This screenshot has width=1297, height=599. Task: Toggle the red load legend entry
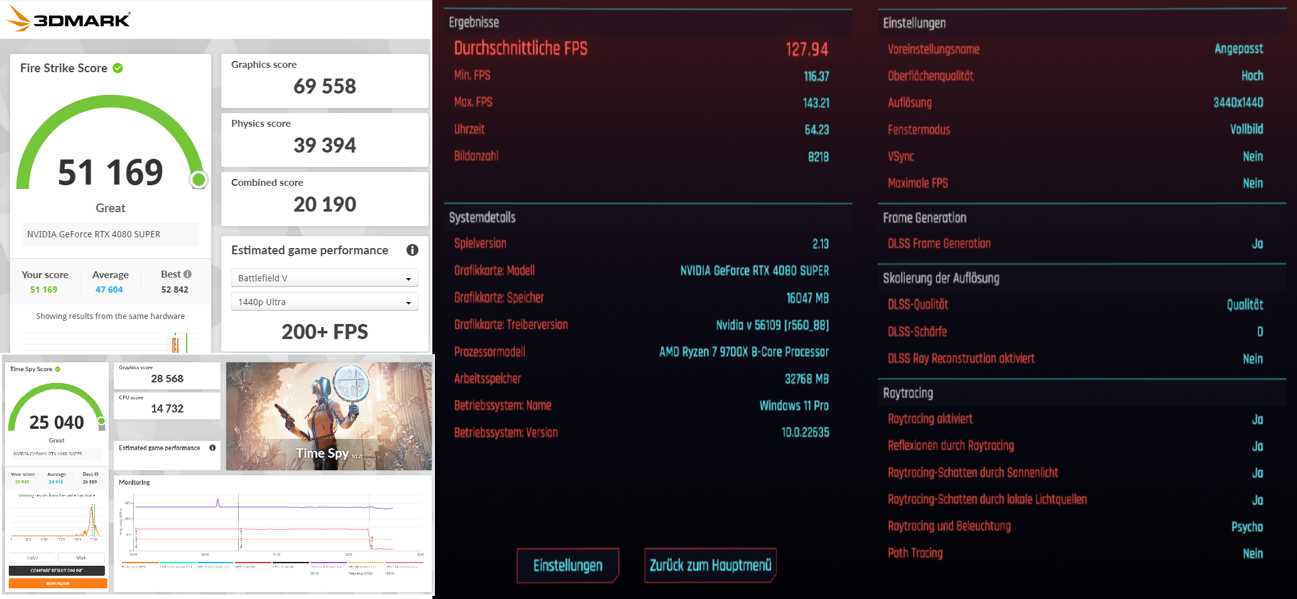coord(253,564)
